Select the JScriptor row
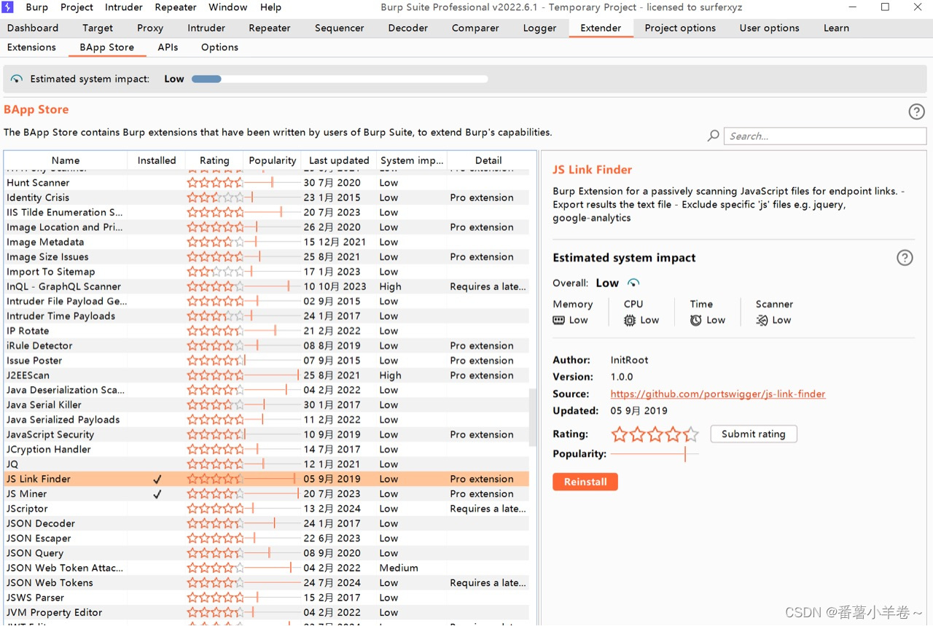933x626 pixels. (267, 509)
